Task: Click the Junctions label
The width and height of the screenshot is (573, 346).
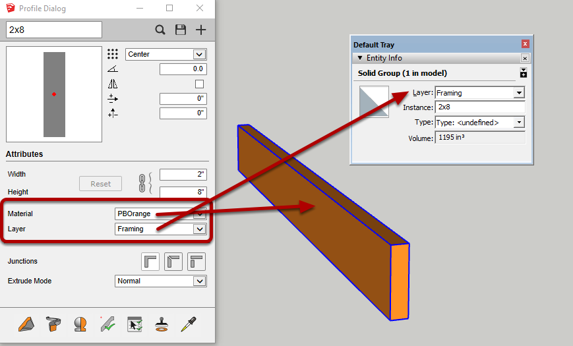Action: click(x=22, y=261)
